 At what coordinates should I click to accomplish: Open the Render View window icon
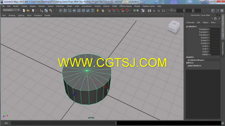(x=149, y=11)
